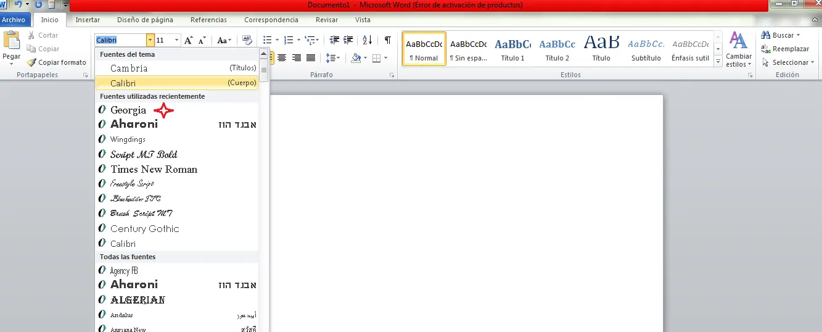Switch to the Diseño de página tab
Screen dimensions: 822x332
coord(145,20)
